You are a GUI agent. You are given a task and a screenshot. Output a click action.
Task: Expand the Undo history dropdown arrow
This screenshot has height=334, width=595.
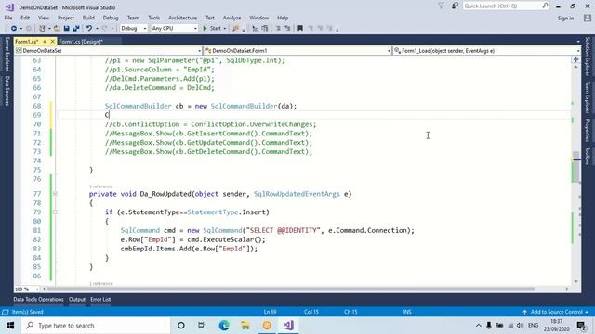[x=97, y=29]
